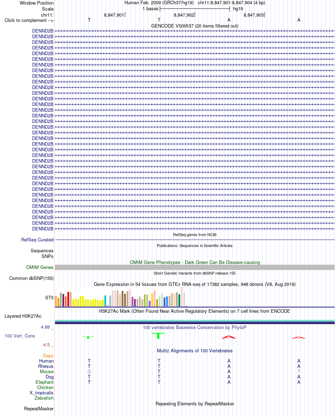
Task: Click the red bar in the ST5 expression chart
Action: [x=68, y=299]
